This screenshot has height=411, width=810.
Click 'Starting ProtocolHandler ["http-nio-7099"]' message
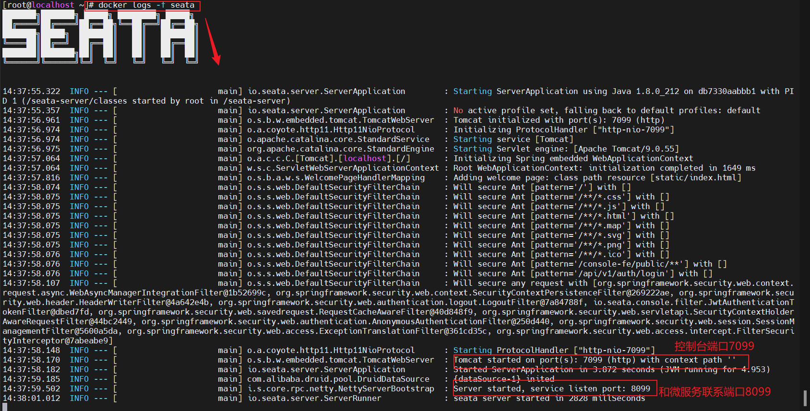tap(554, 350)
